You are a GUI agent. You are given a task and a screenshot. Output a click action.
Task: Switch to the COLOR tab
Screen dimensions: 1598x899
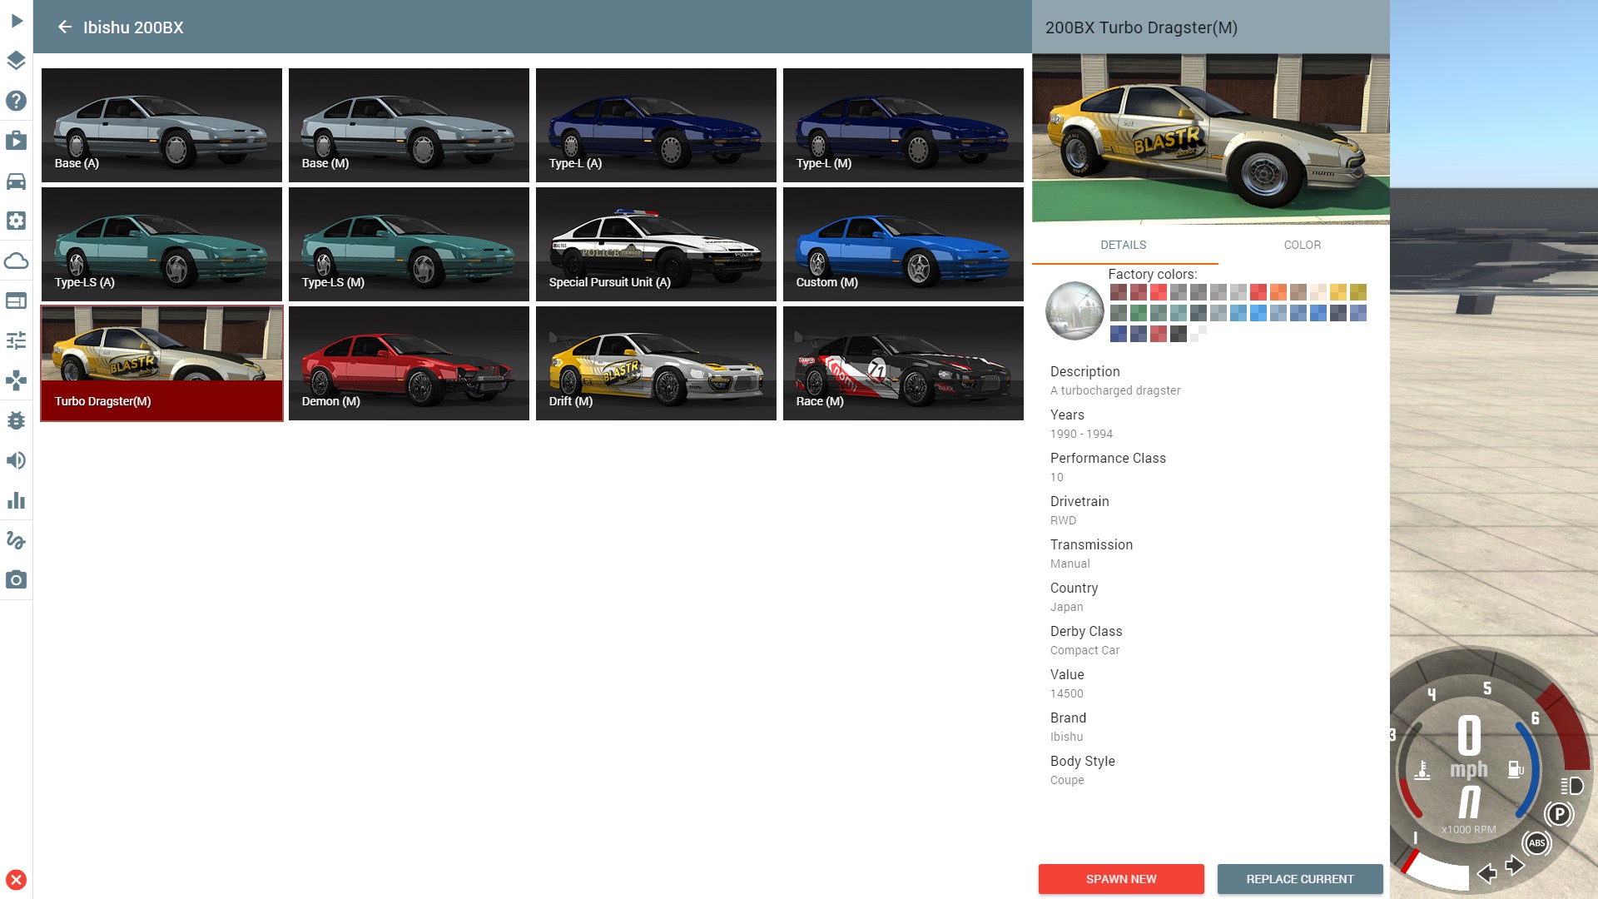click(1302, 245)
